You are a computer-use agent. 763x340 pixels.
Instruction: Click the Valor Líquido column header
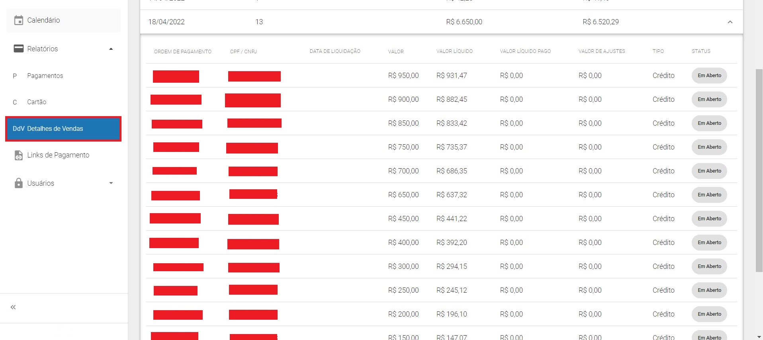[454, 51]
